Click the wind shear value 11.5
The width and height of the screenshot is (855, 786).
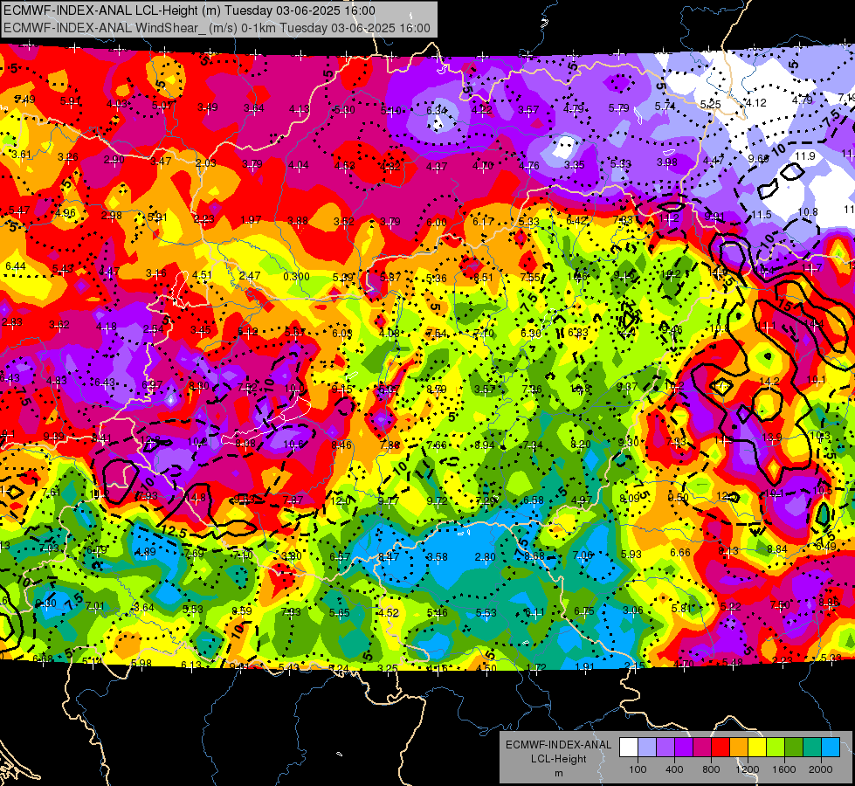[x=762, y=214]
